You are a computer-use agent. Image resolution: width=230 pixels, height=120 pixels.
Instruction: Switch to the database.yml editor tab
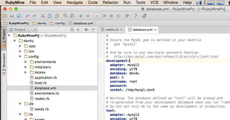pyautogui.click(x=143, y=30)
